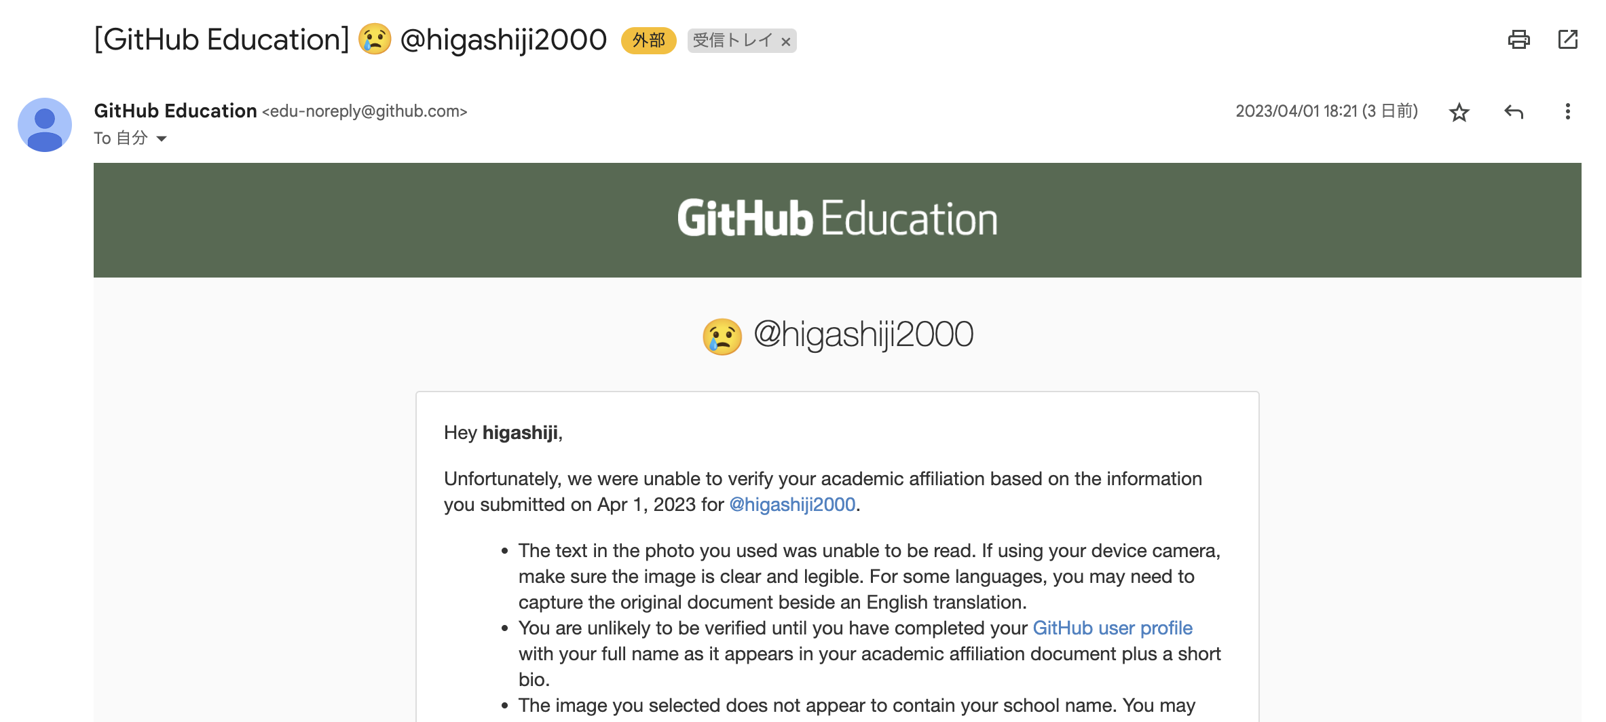The image size is (1606, 722).
Task: Click the crying emoji in the subject line
Action: click(375, 39)
